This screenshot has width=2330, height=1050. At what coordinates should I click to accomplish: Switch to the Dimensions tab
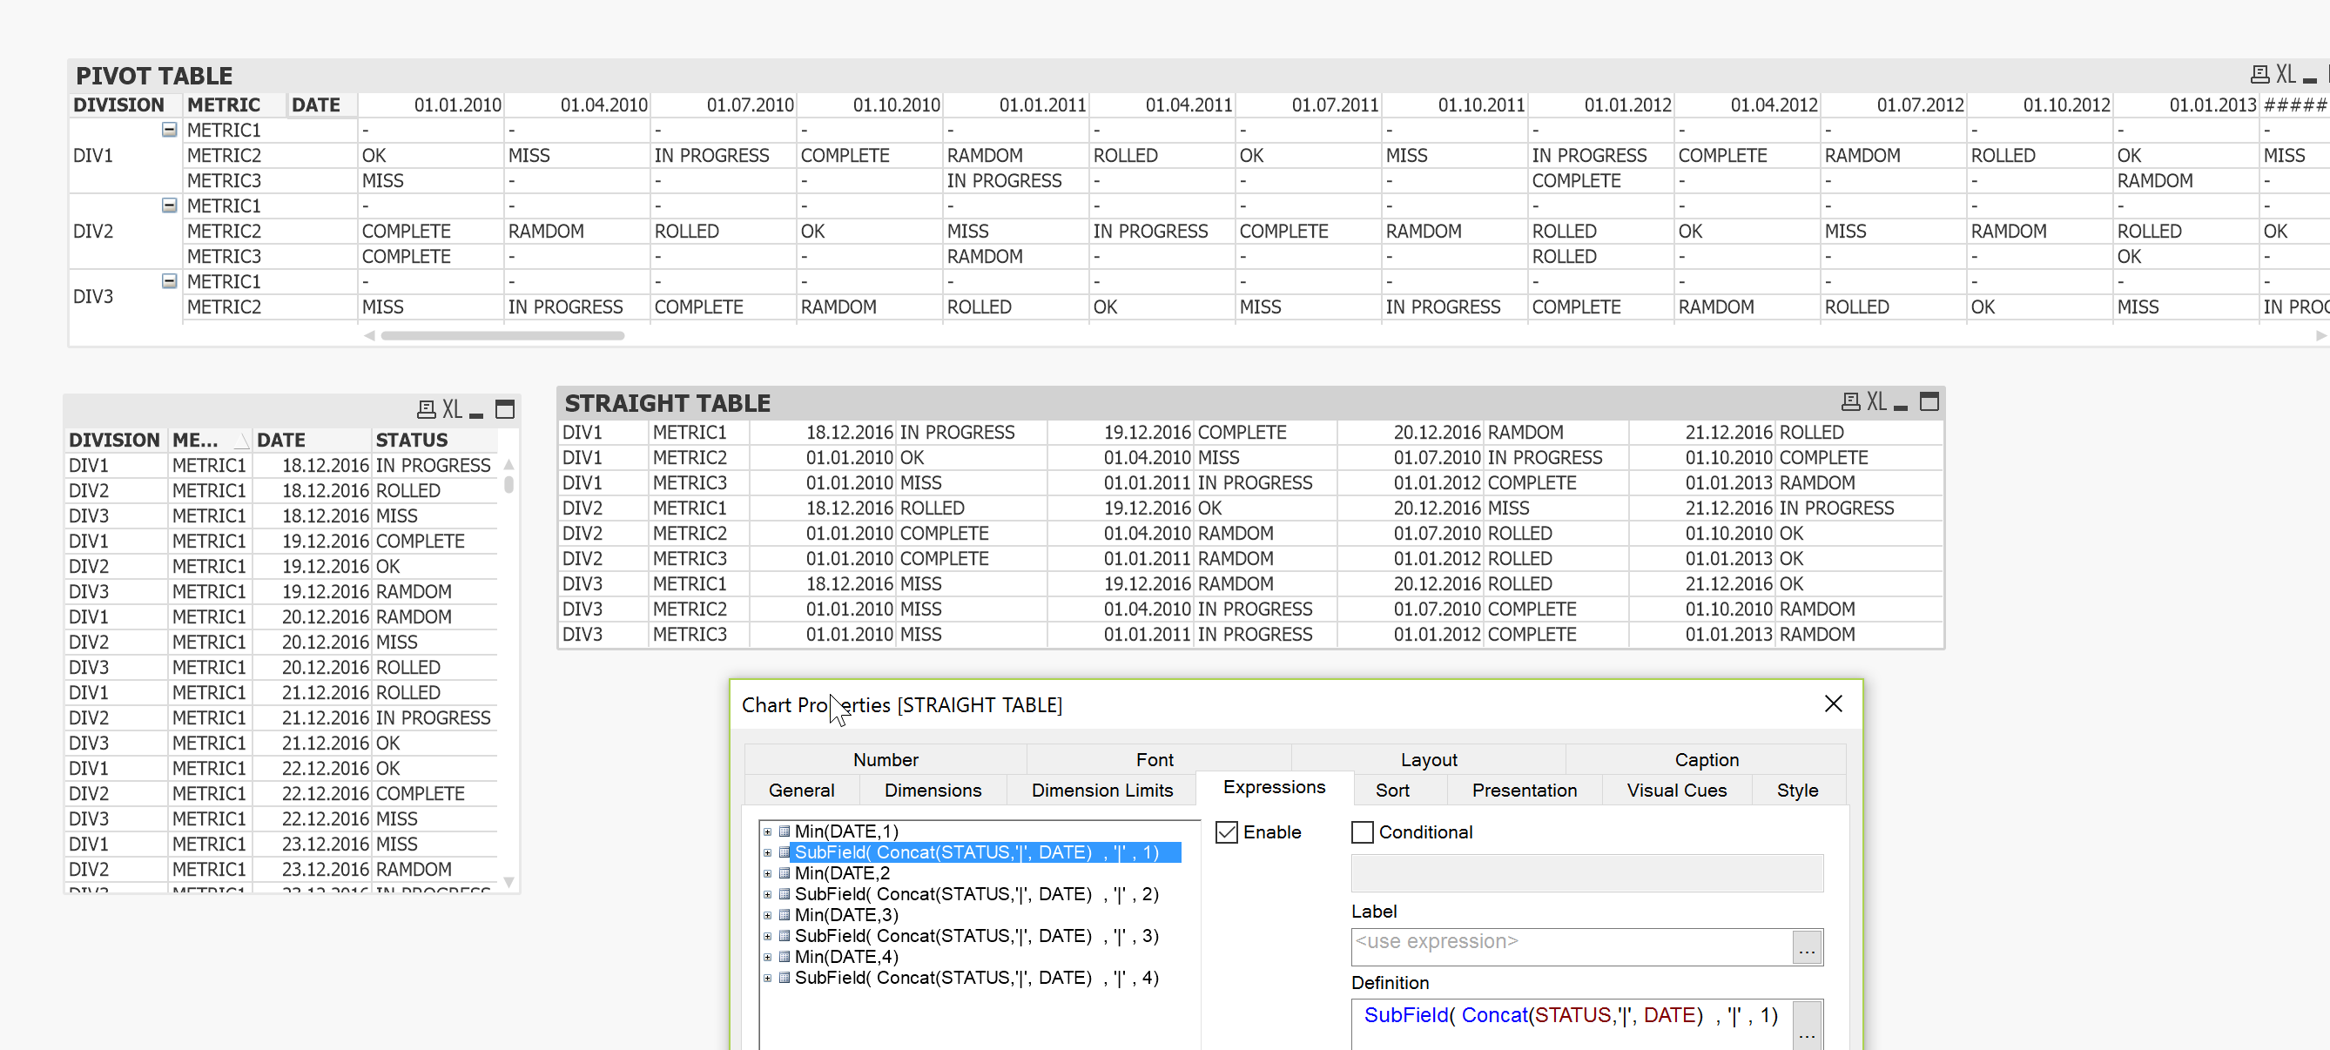[x=932, y=790]
